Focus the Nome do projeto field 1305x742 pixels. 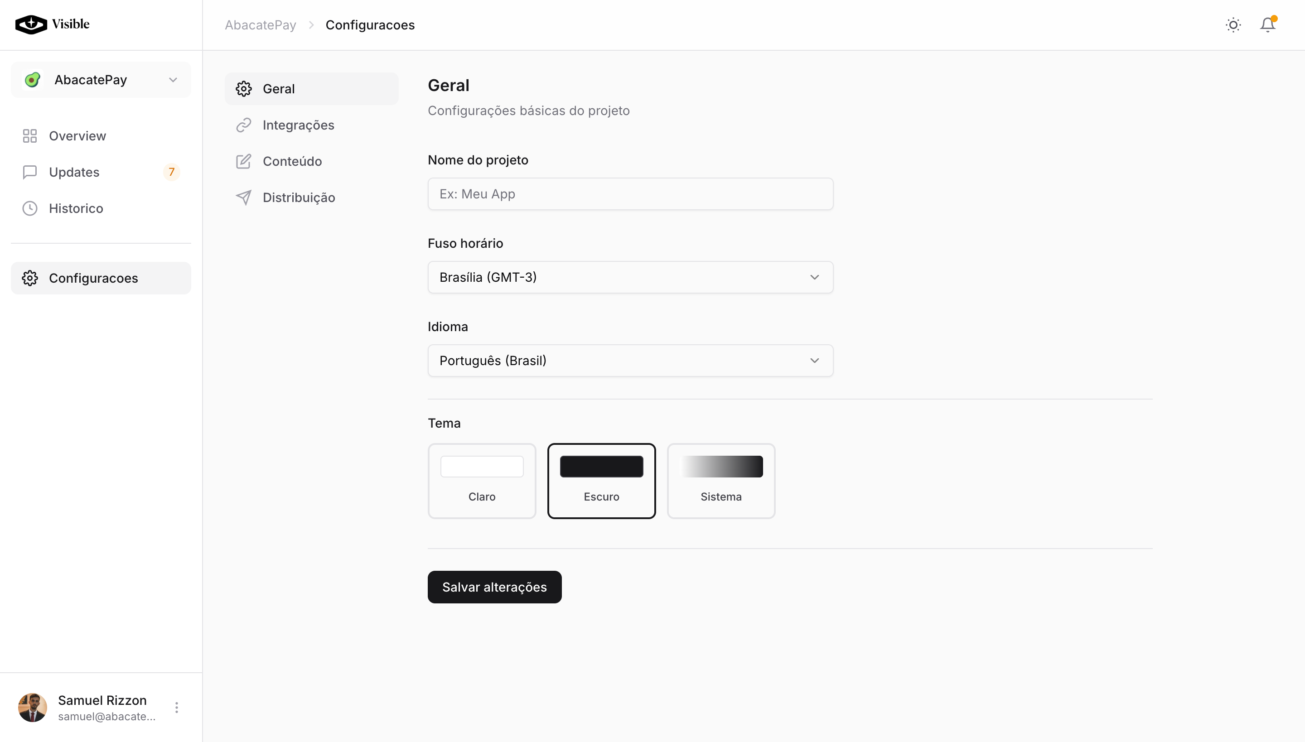[x=630, y=194]
